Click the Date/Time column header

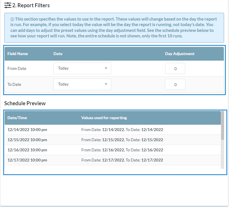pos(17,118)
